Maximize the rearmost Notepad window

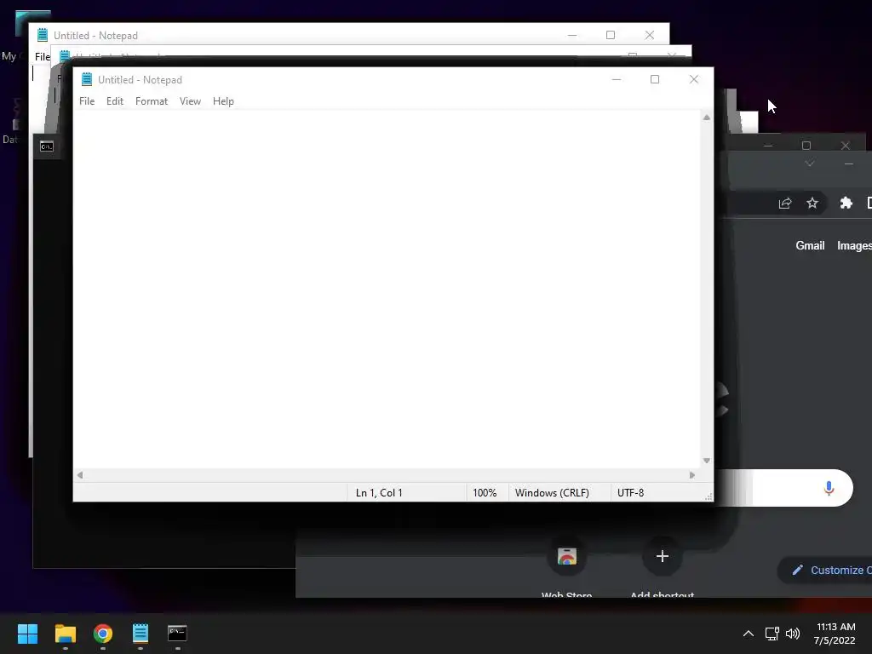pos(610,35)
